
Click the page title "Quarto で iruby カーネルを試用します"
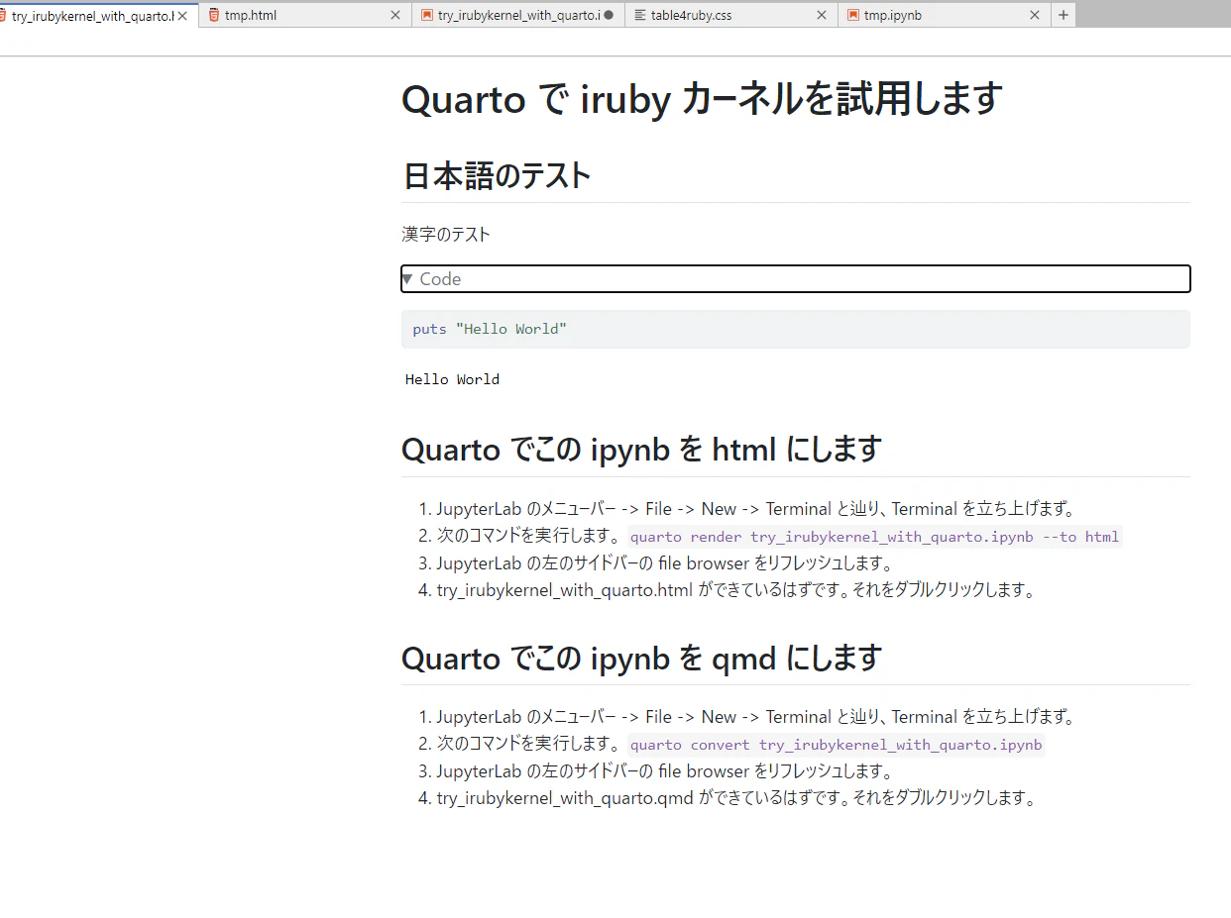coord(702,99)
